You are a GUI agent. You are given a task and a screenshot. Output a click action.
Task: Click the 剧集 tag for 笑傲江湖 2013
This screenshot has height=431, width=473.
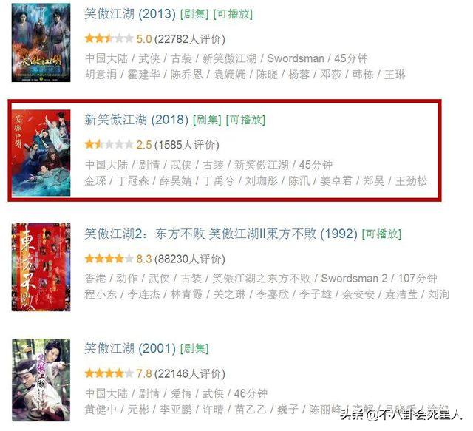194,14
